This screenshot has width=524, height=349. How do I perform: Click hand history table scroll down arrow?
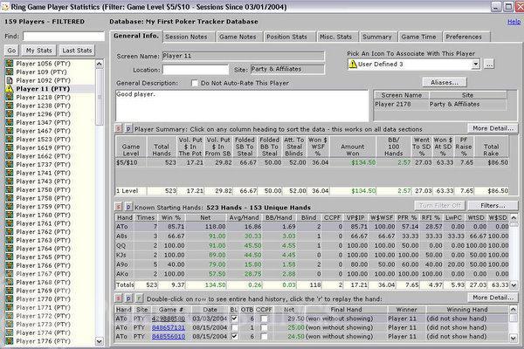tap(514, 338)
